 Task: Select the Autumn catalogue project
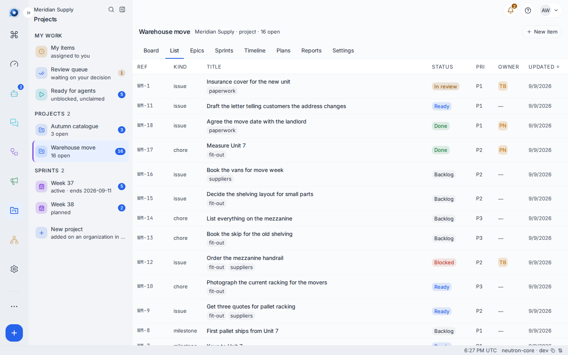80,130
